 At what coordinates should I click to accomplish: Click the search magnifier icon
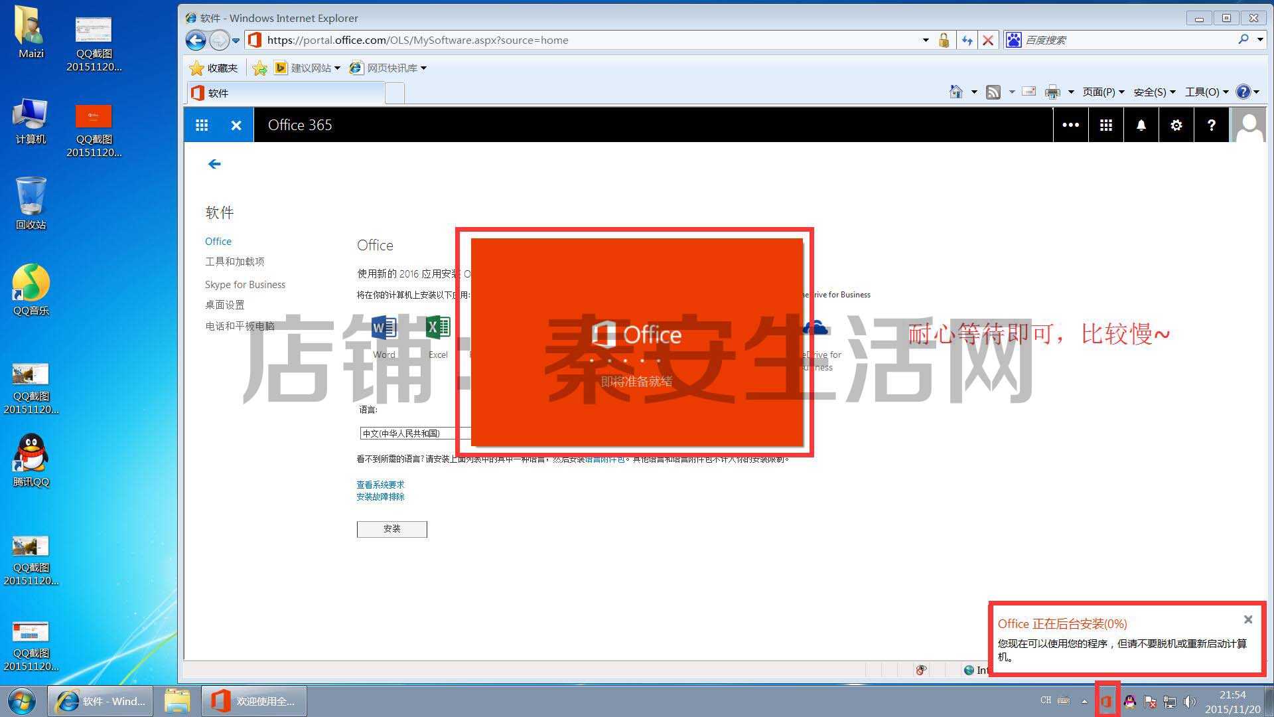pyautogui.click(x=1243, y=39)
